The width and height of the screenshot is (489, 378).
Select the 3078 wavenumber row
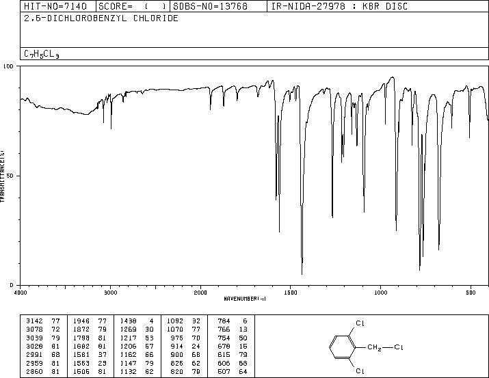tap(43, 329)
